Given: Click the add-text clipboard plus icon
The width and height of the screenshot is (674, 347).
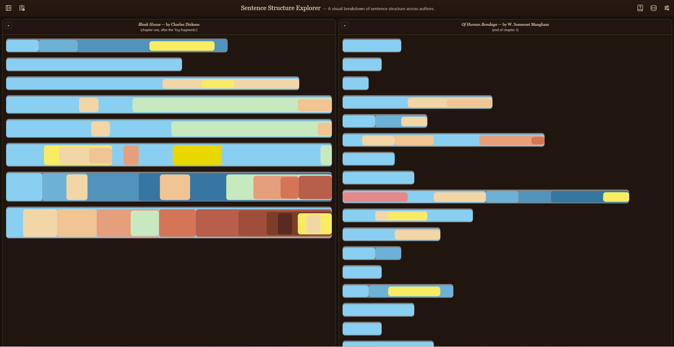Looking at the screenshot, I should click(x=22, y=8).
